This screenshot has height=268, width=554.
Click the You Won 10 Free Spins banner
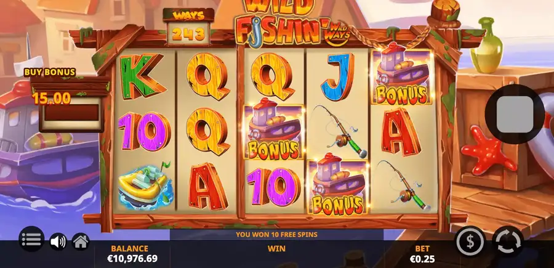pos(276,234)
